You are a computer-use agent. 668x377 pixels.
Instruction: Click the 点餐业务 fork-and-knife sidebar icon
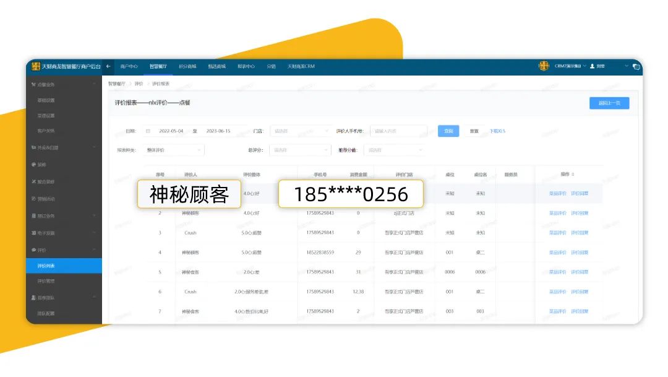pyautogui.click(x=33, y=84)
